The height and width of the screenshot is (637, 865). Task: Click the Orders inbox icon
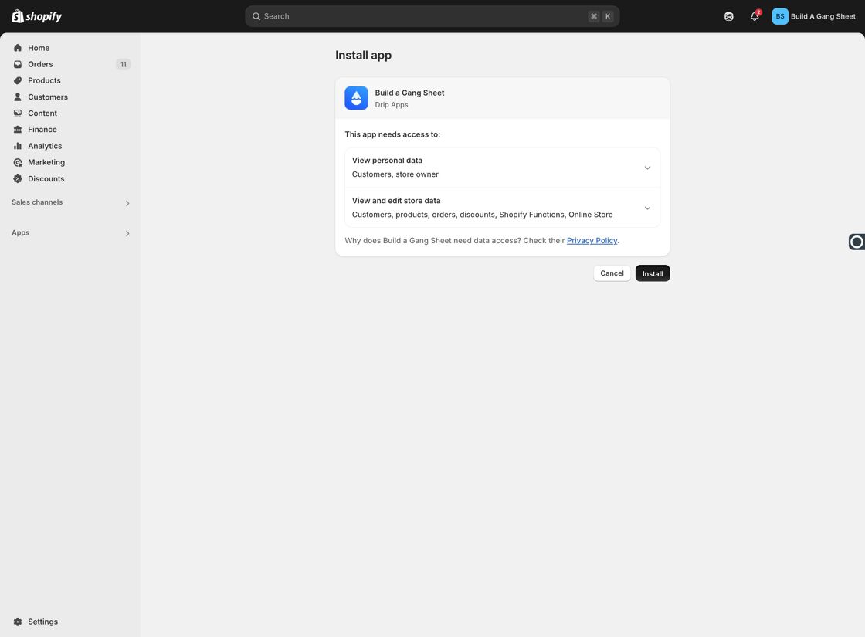[18, 64]
